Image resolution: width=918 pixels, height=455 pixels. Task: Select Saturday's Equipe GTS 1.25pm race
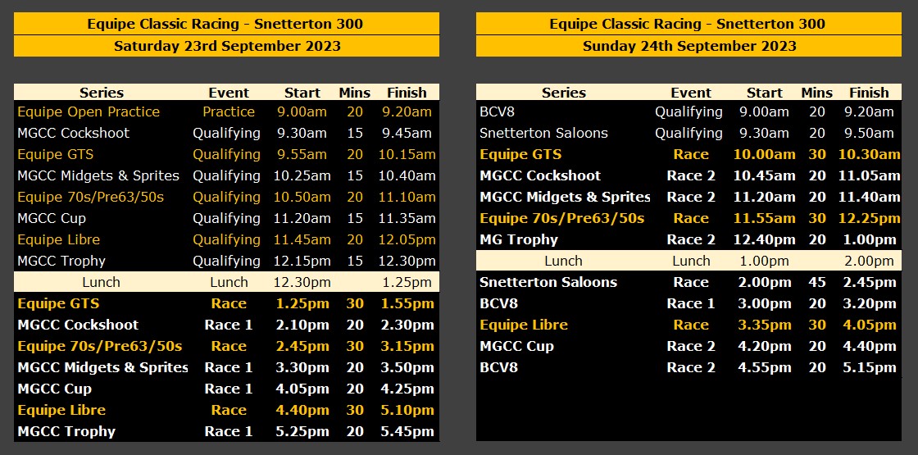[x=226, y=303]
